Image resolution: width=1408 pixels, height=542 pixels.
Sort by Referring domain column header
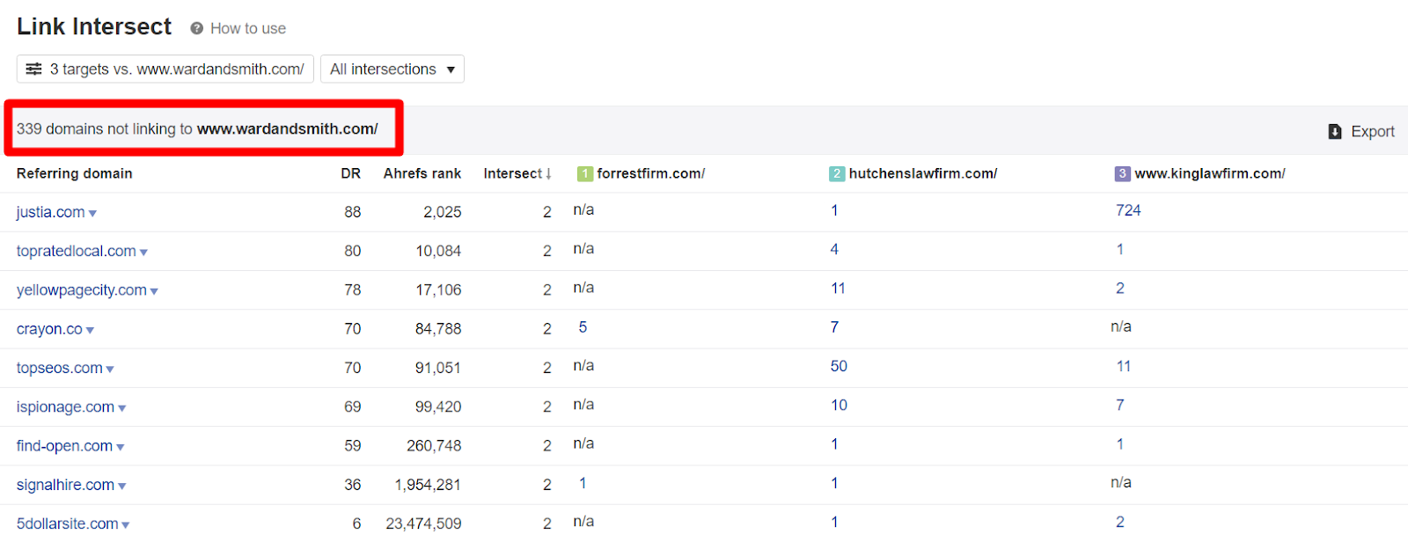pos(75,173)
